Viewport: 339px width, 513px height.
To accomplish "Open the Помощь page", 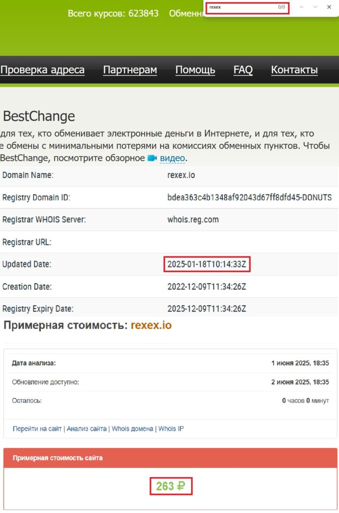I will (195, 70).
